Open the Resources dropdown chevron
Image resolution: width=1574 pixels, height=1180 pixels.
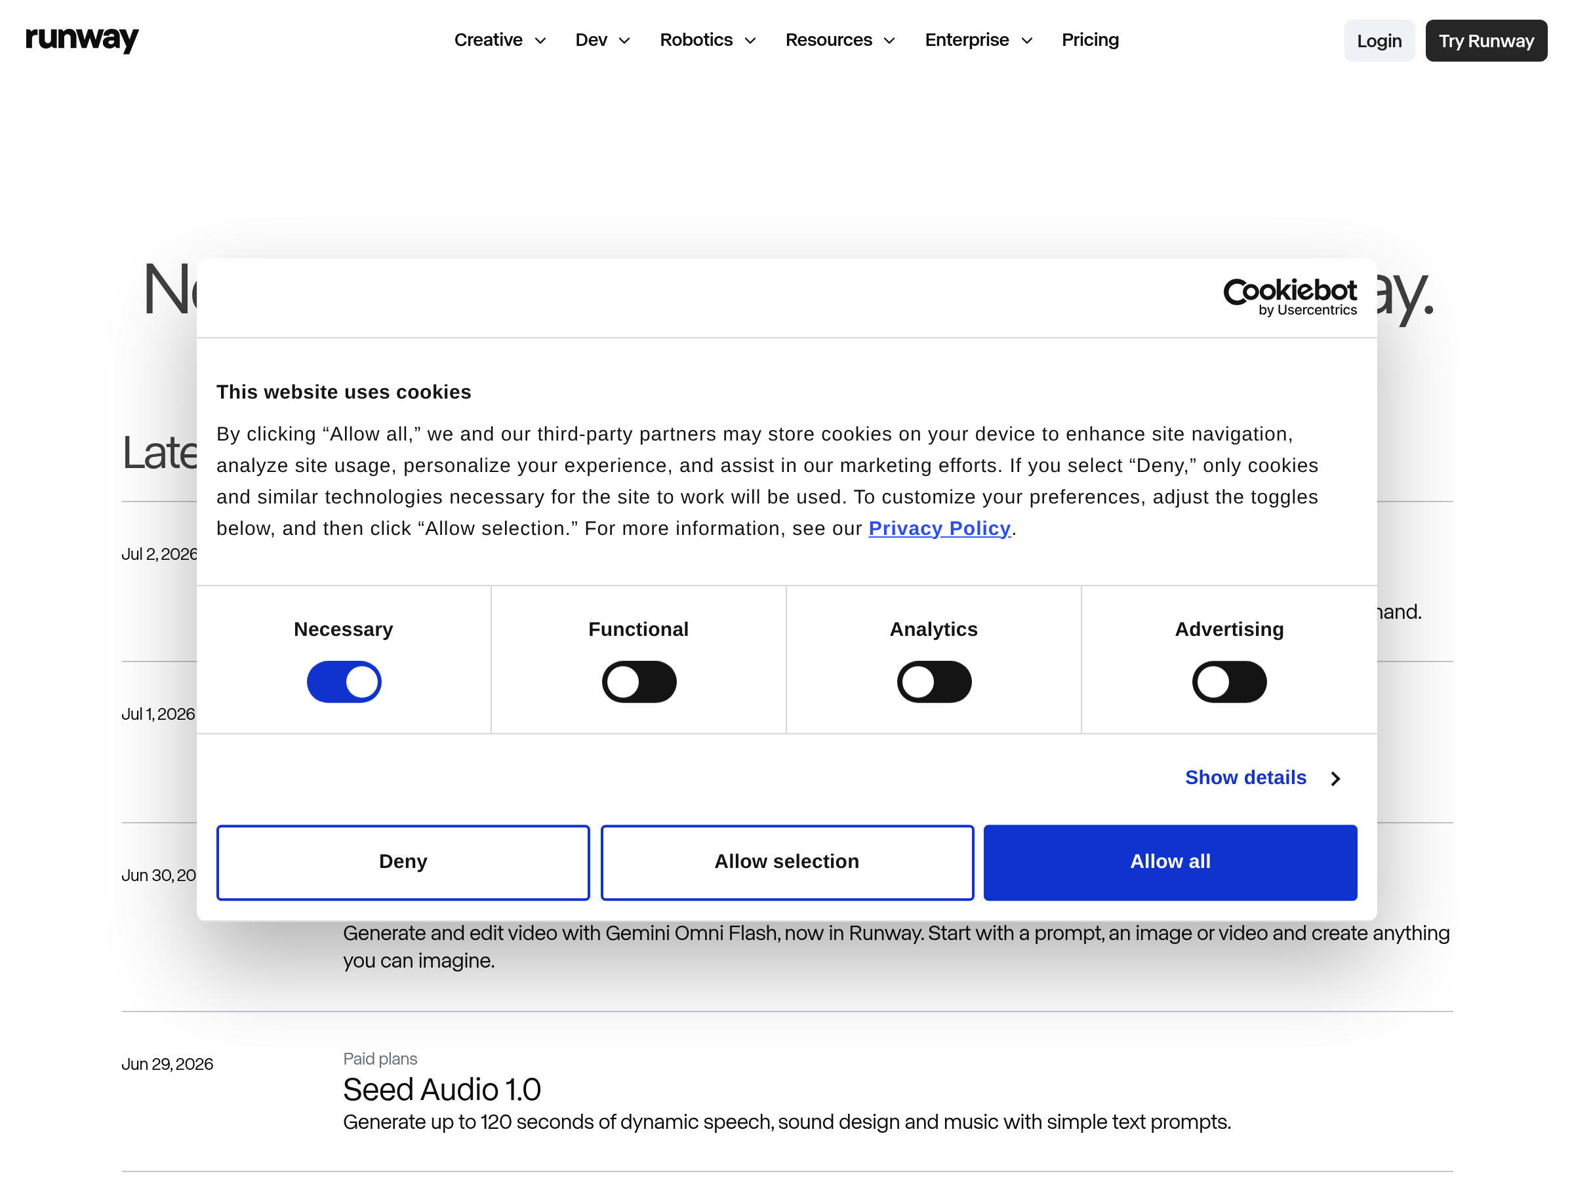[889, 41]
